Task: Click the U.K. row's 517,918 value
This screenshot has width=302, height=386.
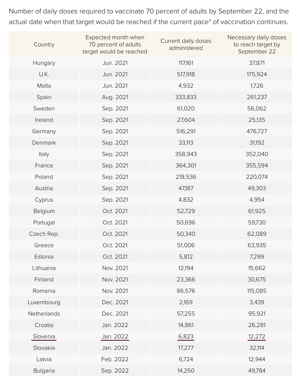Action: click(x=186, y=74)
